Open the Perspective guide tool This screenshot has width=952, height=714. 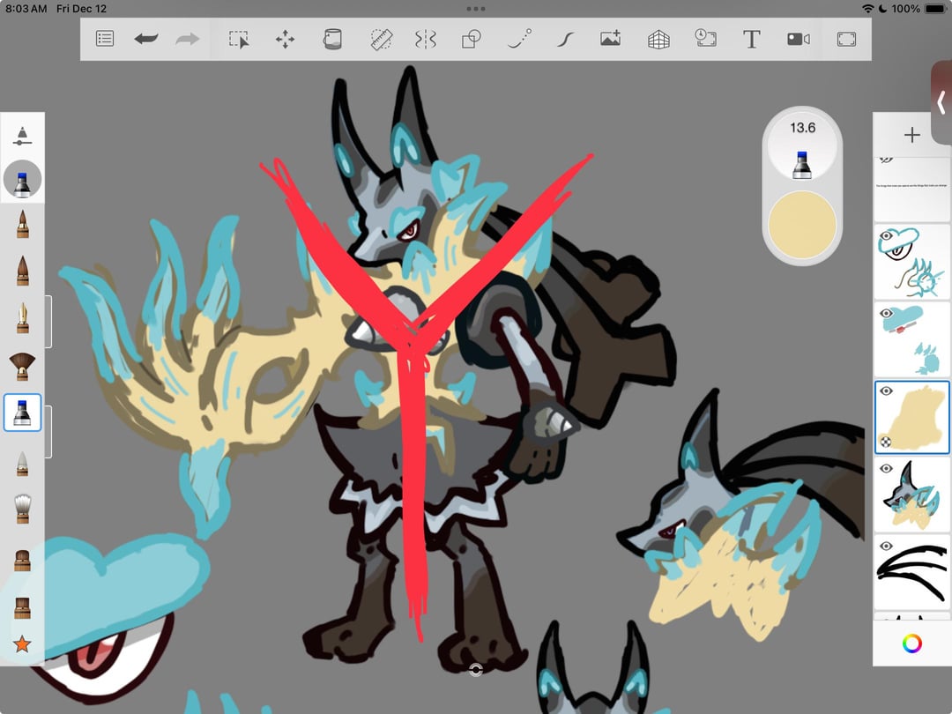click(x=658, y=39)
